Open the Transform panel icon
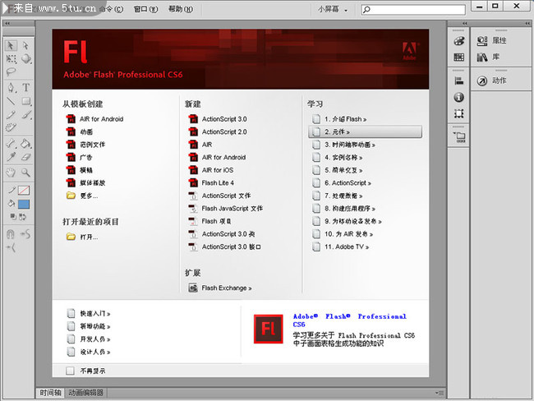The image size is (534, 401). [458, 113]
